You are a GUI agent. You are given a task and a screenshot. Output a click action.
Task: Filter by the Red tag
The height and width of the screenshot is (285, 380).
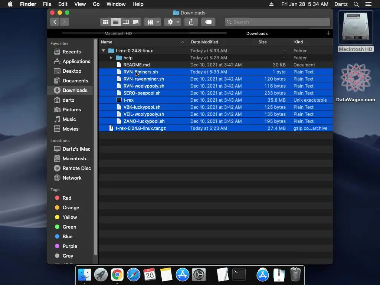(x=70, y=198)
